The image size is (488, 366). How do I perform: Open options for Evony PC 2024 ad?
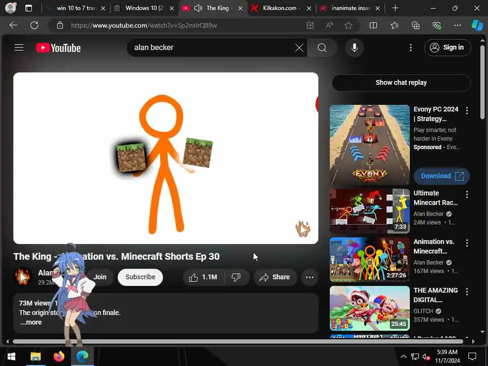(467, 110)
